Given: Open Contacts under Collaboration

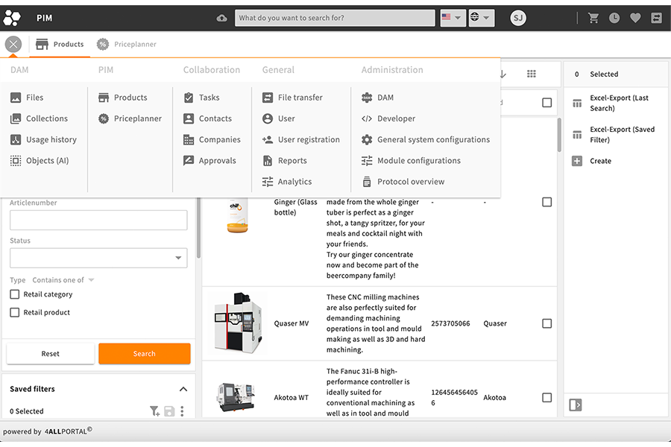Looking at the screenshot, I should coord(207,118).
